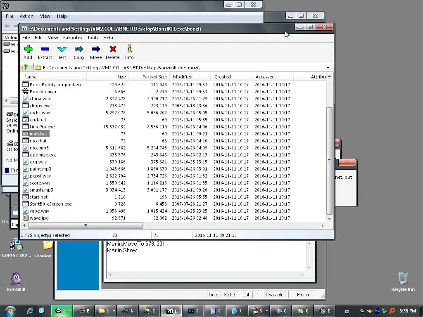Open the Recycle Bin desktop icon
Viewport: 423px width, 317px height.
click(403, 282)
